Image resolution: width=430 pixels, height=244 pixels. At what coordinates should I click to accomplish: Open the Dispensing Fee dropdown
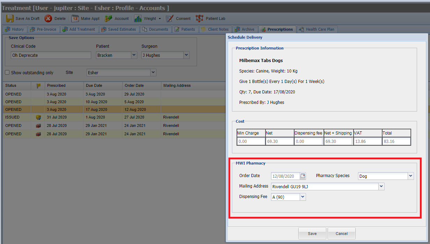(303, 197)
